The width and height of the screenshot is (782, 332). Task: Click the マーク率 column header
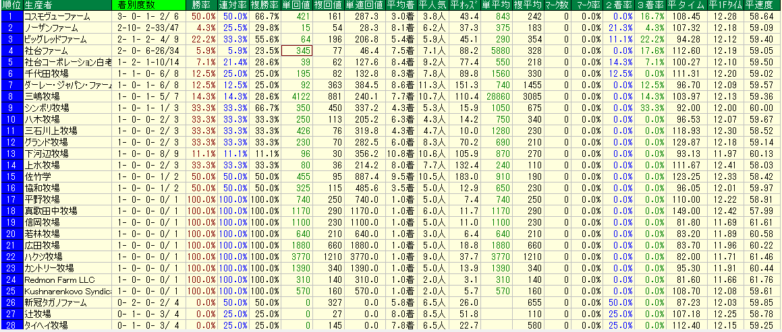click(588, 5)
